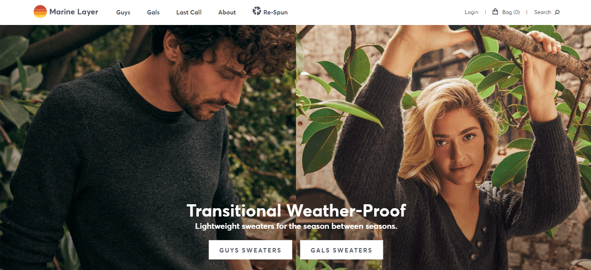The image size is (591, 270).
Task: Open the shopping bag icon
Action: 495,12
